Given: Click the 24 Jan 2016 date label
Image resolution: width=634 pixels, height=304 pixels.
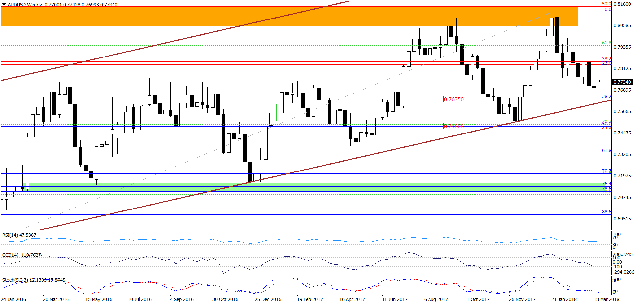Looking at the screenshot, I should point(14,299).
